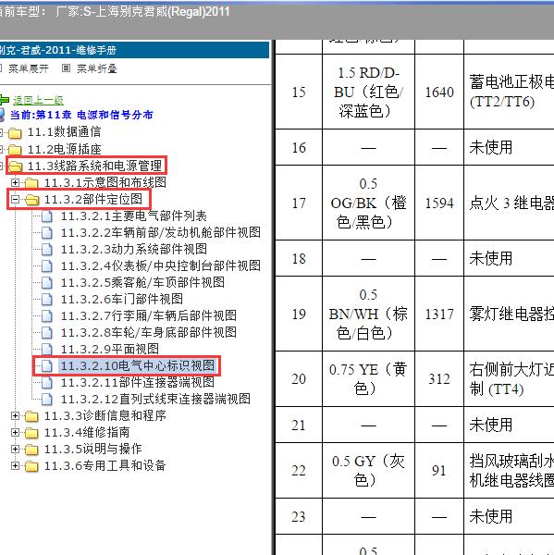The width and height of the screenshot is (554, 555).
Task: Click the green back arrow icon
Action: 4,100
